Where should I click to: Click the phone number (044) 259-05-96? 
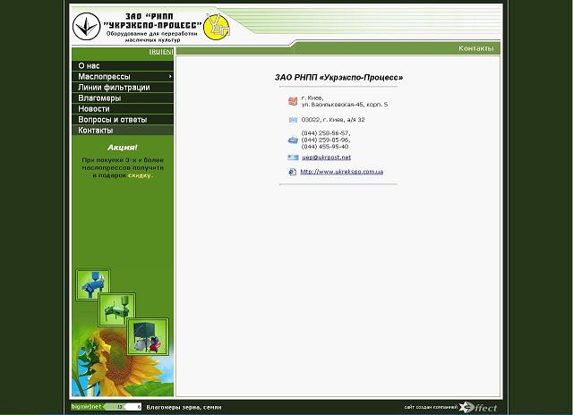325,140
